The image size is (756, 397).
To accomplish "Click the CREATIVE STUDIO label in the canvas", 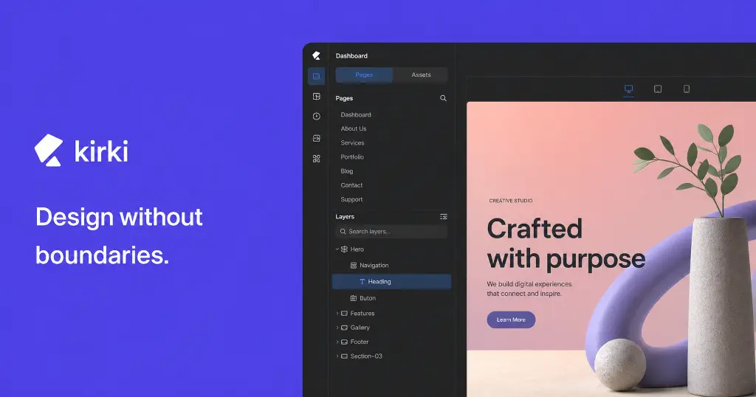I will [511, 201].
